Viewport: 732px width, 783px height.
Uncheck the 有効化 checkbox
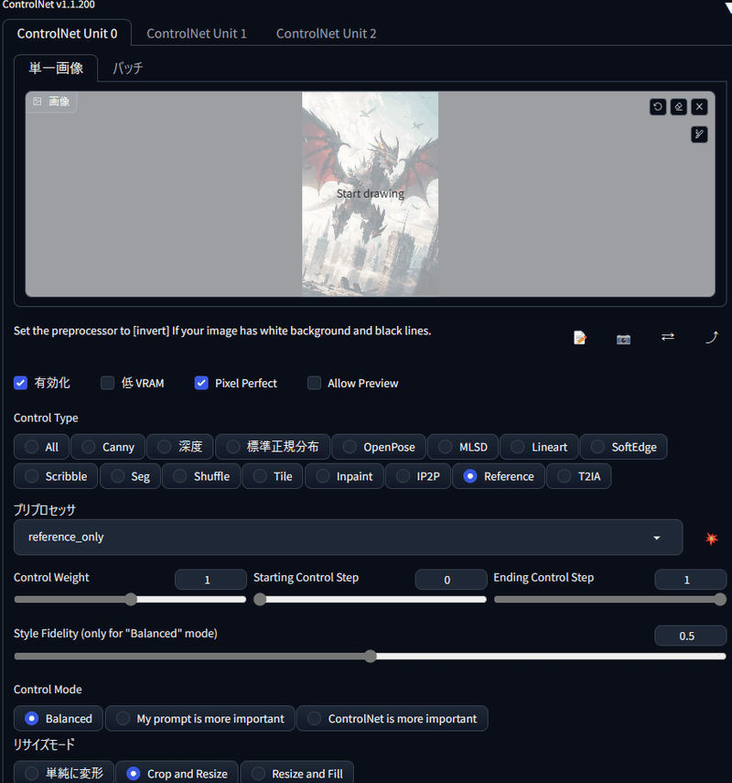tap(20, 383)
